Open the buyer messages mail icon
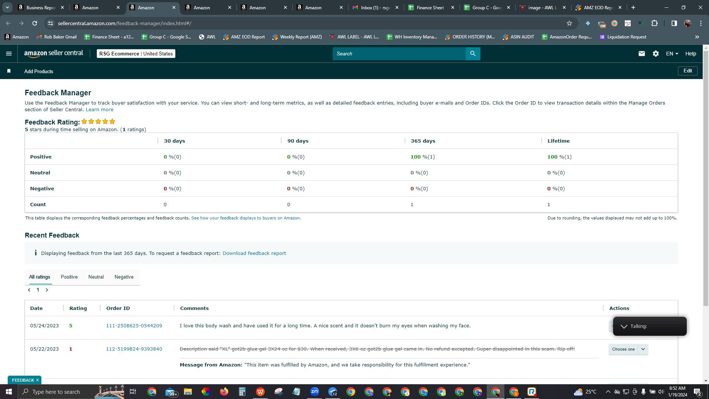Screen dimensions: 709x399 tap(642, 54)
